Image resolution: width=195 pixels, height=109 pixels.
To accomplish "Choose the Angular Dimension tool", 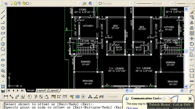I will (x=47, y=97).
